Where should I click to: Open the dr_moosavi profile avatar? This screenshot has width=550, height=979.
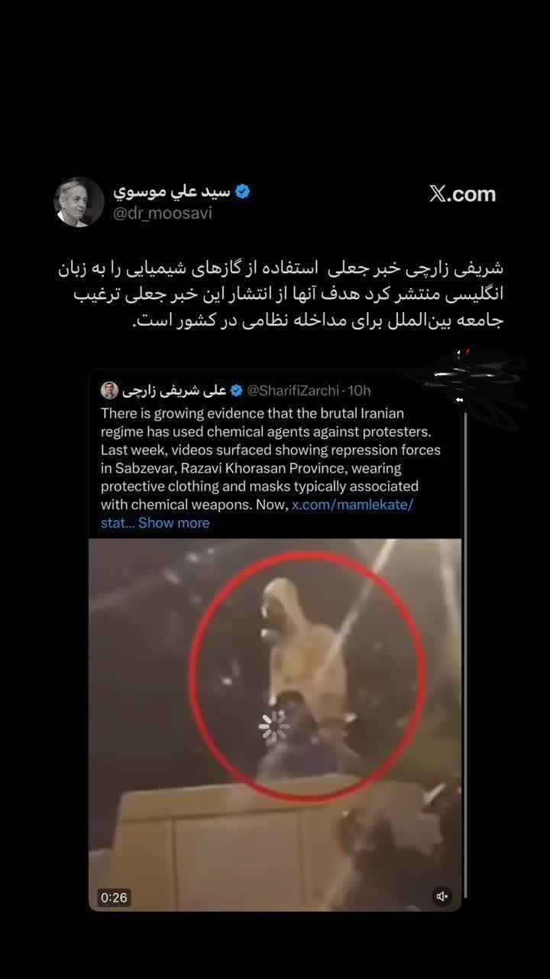click(79, 202)
